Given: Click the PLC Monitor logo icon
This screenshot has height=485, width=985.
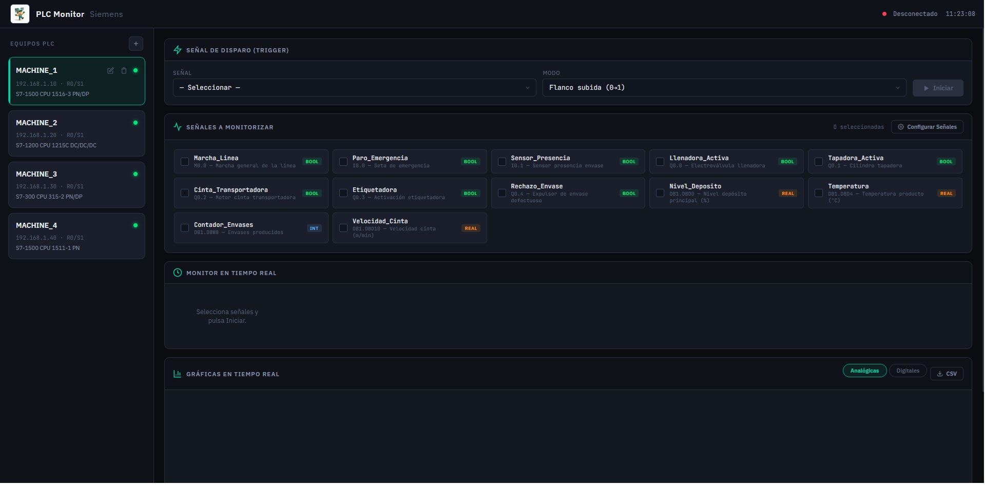Looking at the screenshot, I should pos(20,14).
